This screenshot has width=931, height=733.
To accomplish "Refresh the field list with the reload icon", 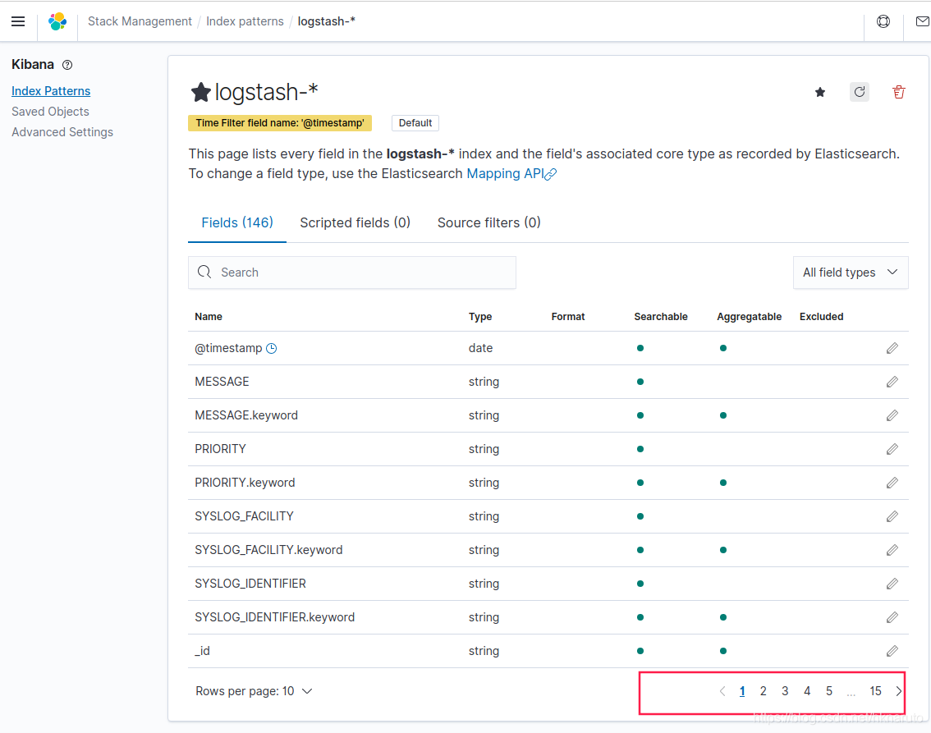I will click(x=859, y=92).
